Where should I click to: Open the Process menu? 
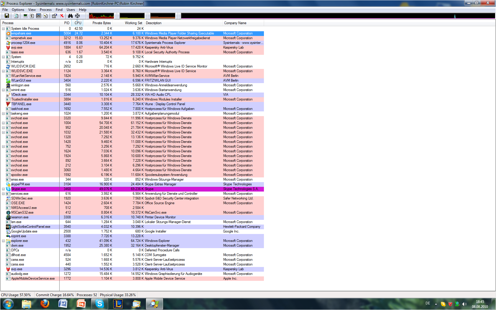(x=46, y=10)
